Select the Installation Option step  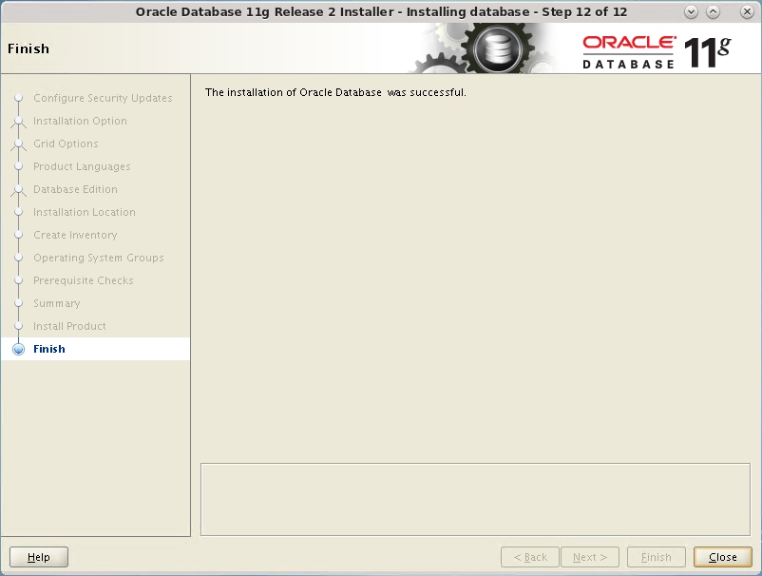[x=80, y=121]
